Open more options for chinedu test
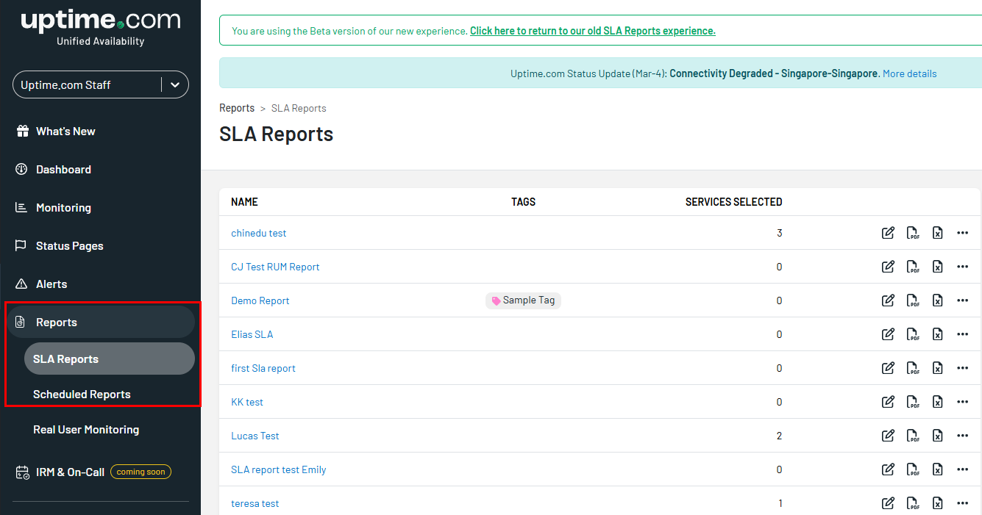The image size is (982, 515). tap(963, 233)
